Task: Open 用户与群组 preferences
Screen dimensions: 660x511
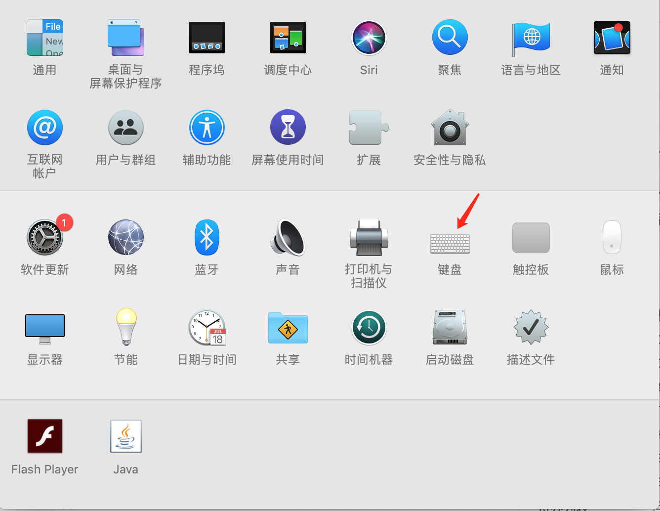Action: click(125, 127)
